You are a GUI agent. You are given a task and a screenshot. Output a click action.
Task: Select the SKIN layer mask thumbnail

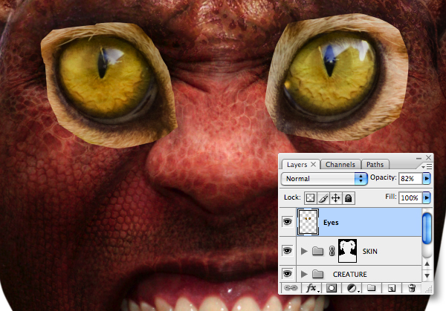point(347,251)
